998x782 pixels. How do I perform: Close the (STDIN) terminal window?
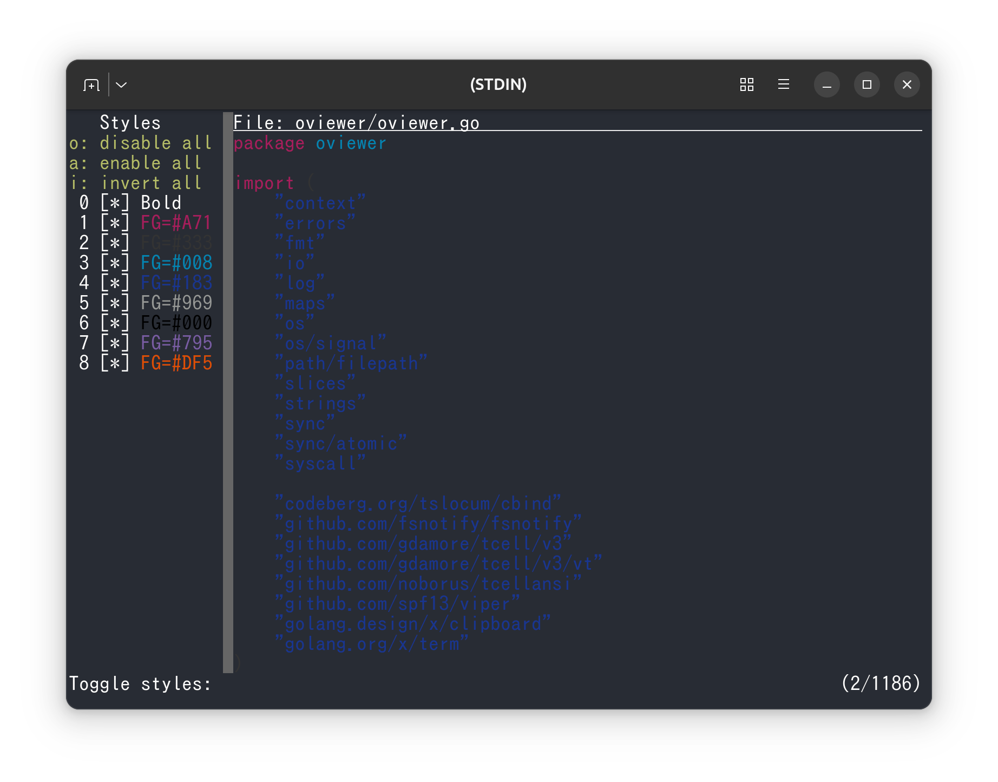[907, 85]
